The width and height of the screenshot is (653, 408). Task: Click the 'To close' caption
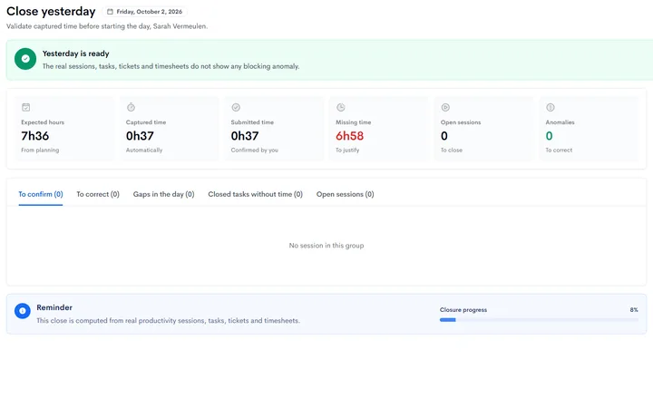tap(452, 150)
